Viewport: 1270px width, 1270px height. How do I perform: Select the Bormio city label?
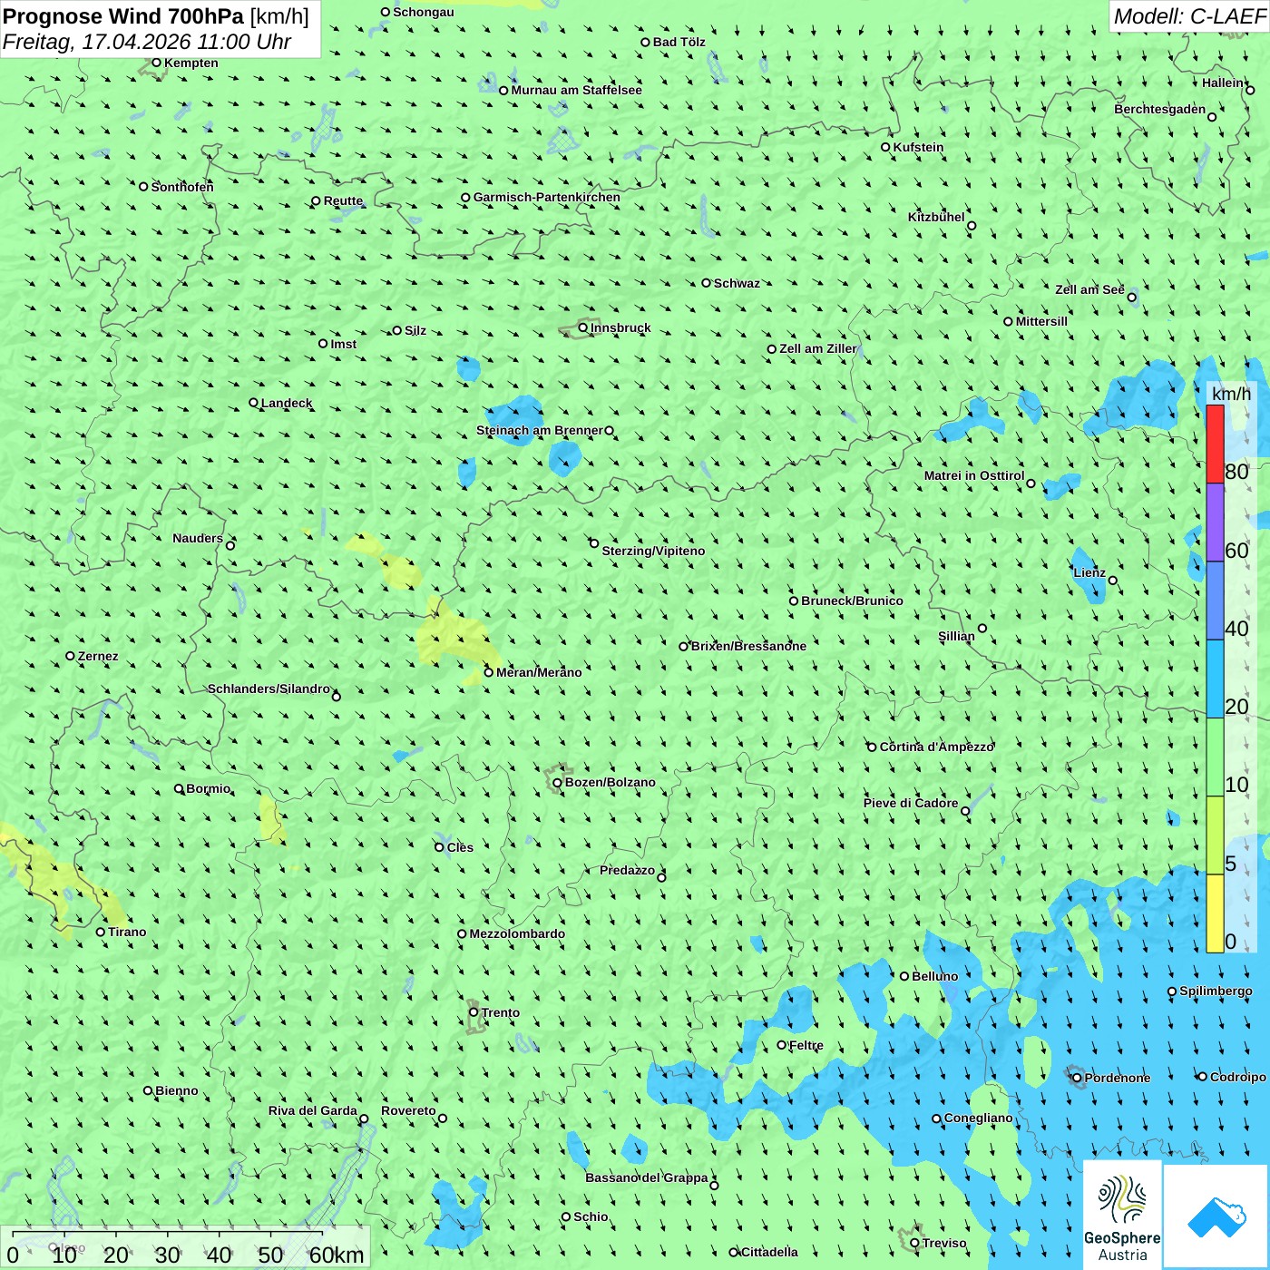coord(208,788)
